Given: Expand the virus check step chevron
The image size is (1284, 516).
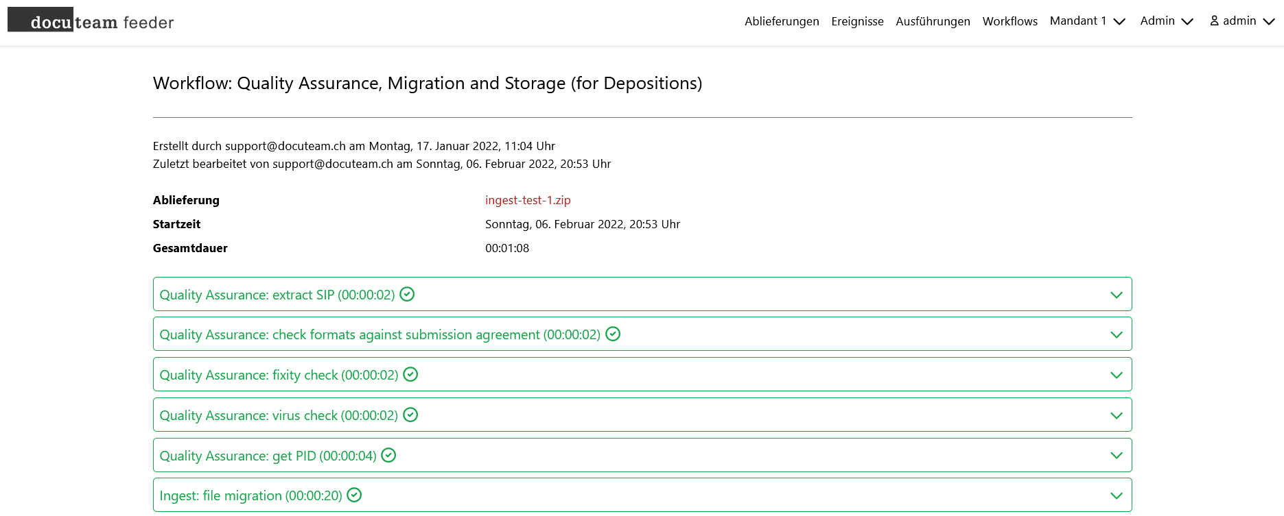Looking at the screenshot, I should [1117, 415].
